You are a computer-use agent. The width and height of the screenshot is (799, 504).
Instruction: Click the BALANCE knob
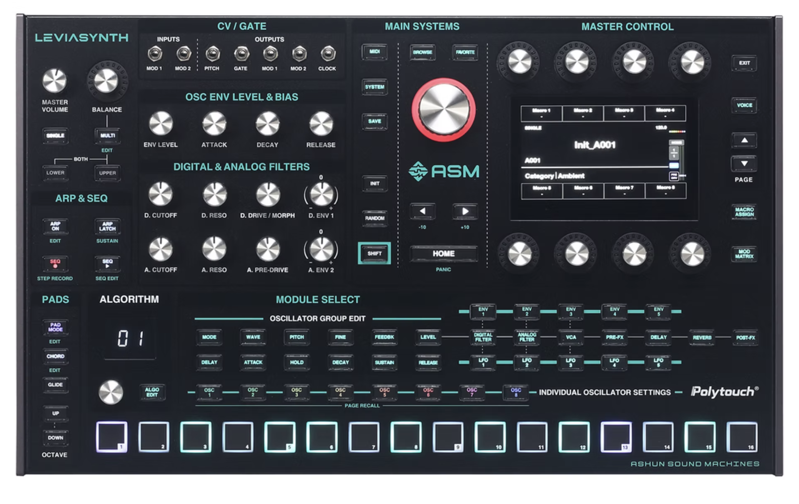(107, 81)
